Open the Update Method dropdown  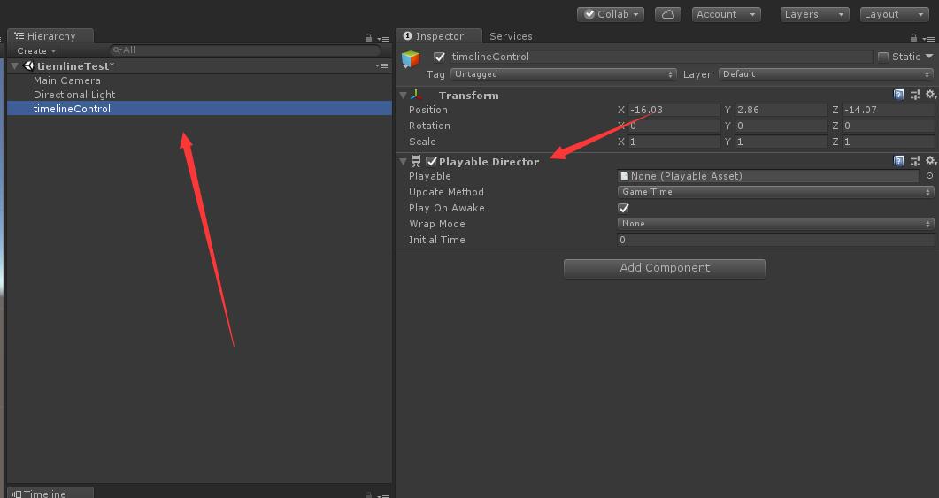(x=775, y=192)
